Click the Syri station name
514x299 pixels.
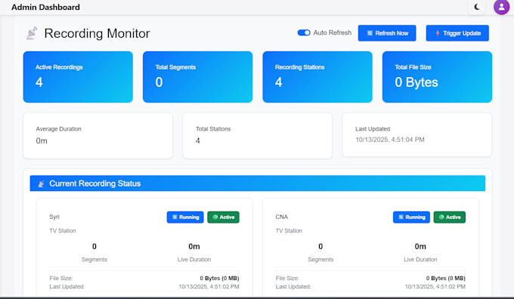(54, 217)
